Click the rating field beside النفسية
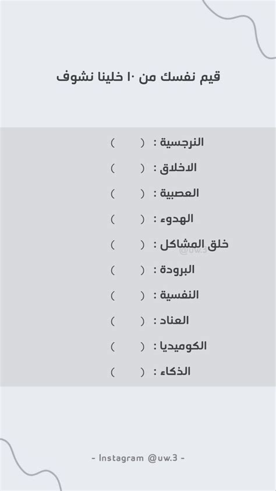The height and width of the screenshot is (491, 276). point(127,296)
